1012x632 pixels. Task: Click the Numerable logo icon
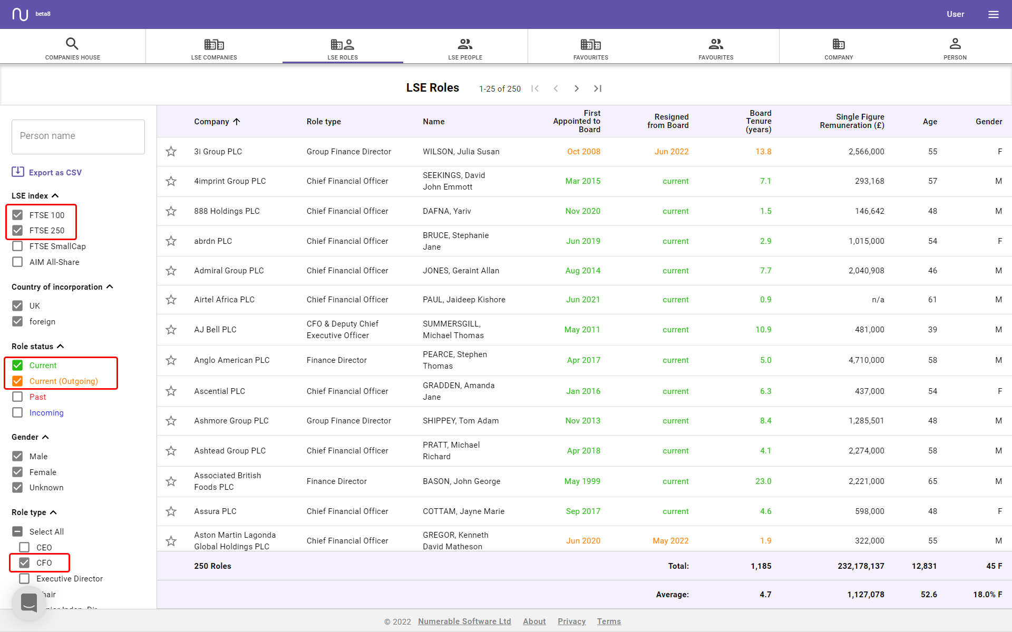[x=20, y=14]
